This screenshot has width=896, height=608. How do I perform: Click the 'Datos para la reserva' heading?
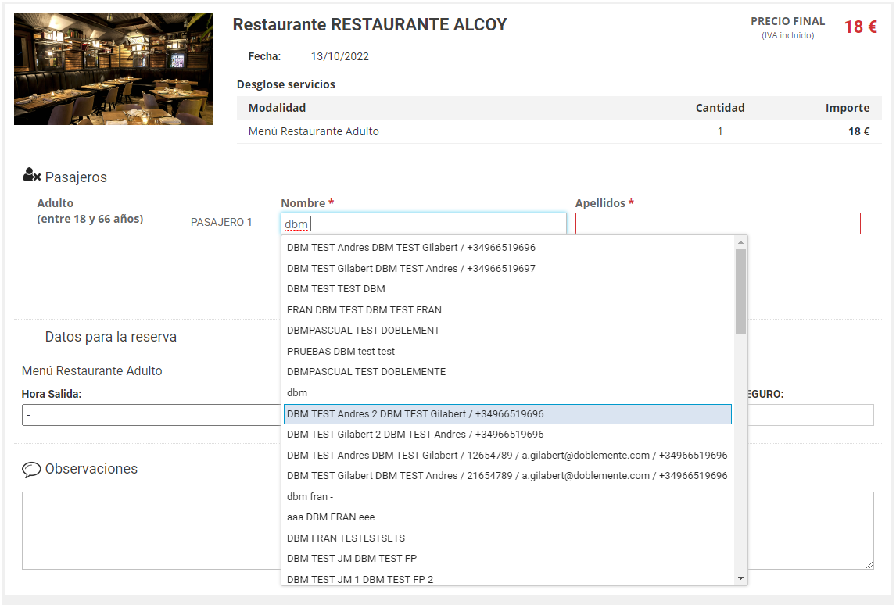[x=111, y=337]
